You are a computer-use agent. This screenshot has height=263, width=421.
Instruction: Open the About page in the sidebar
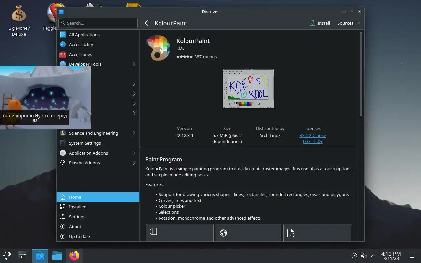coord(98,227)
